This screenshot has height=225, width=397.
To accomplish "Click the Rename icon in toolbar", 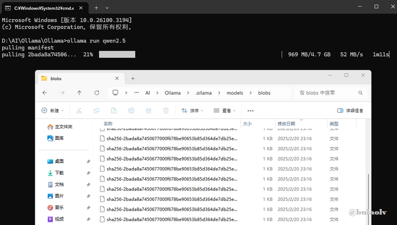I will tap(131, 111).
